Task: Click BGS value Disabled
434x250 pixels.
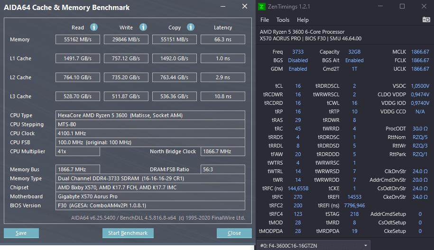Action: tap(298, 60)
